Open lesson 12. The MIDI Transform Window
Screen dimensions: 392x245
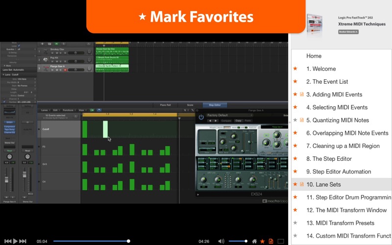pos(346,210)
